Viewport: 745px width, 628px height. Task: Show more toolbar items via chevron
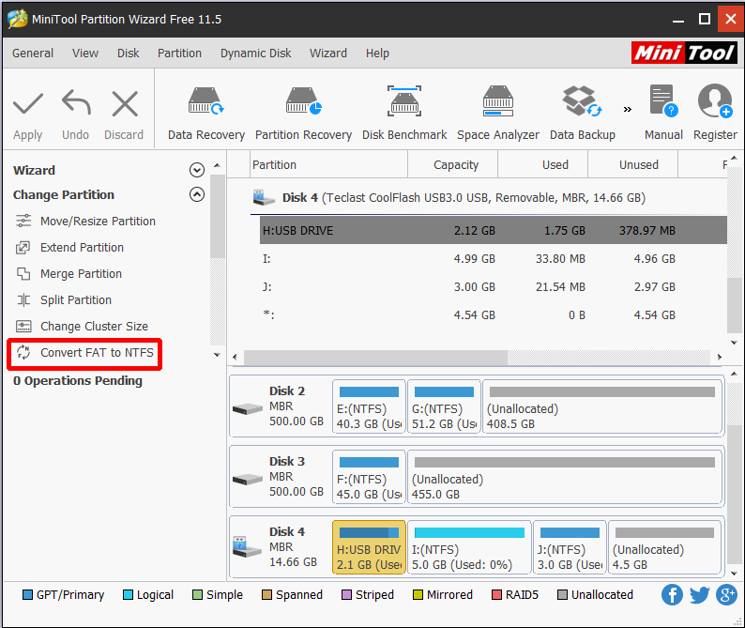[x=627, y=109]
